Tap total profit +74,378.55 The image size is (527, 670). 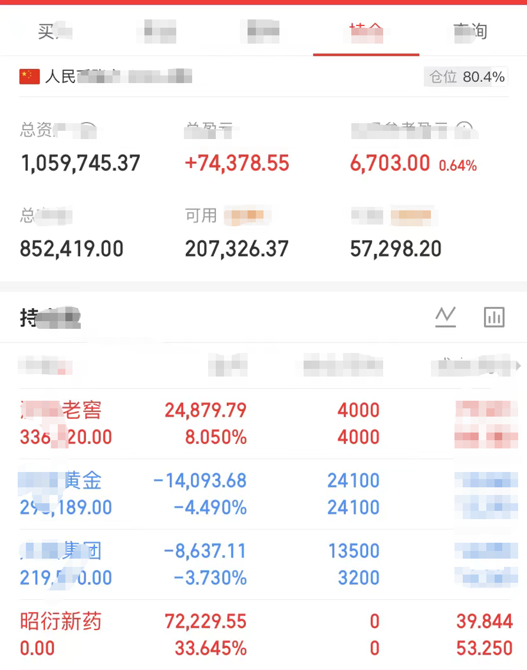tap(237, 163)
